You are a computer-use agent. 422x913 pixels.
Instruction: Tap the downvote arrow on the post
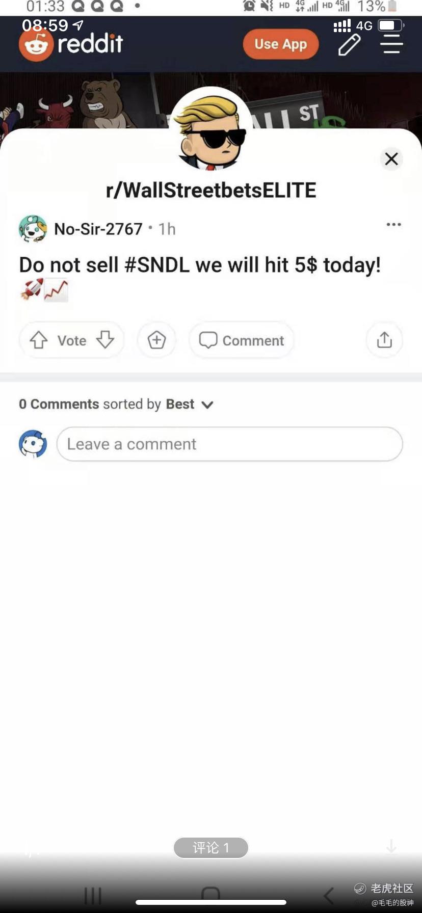click(105, 340)
